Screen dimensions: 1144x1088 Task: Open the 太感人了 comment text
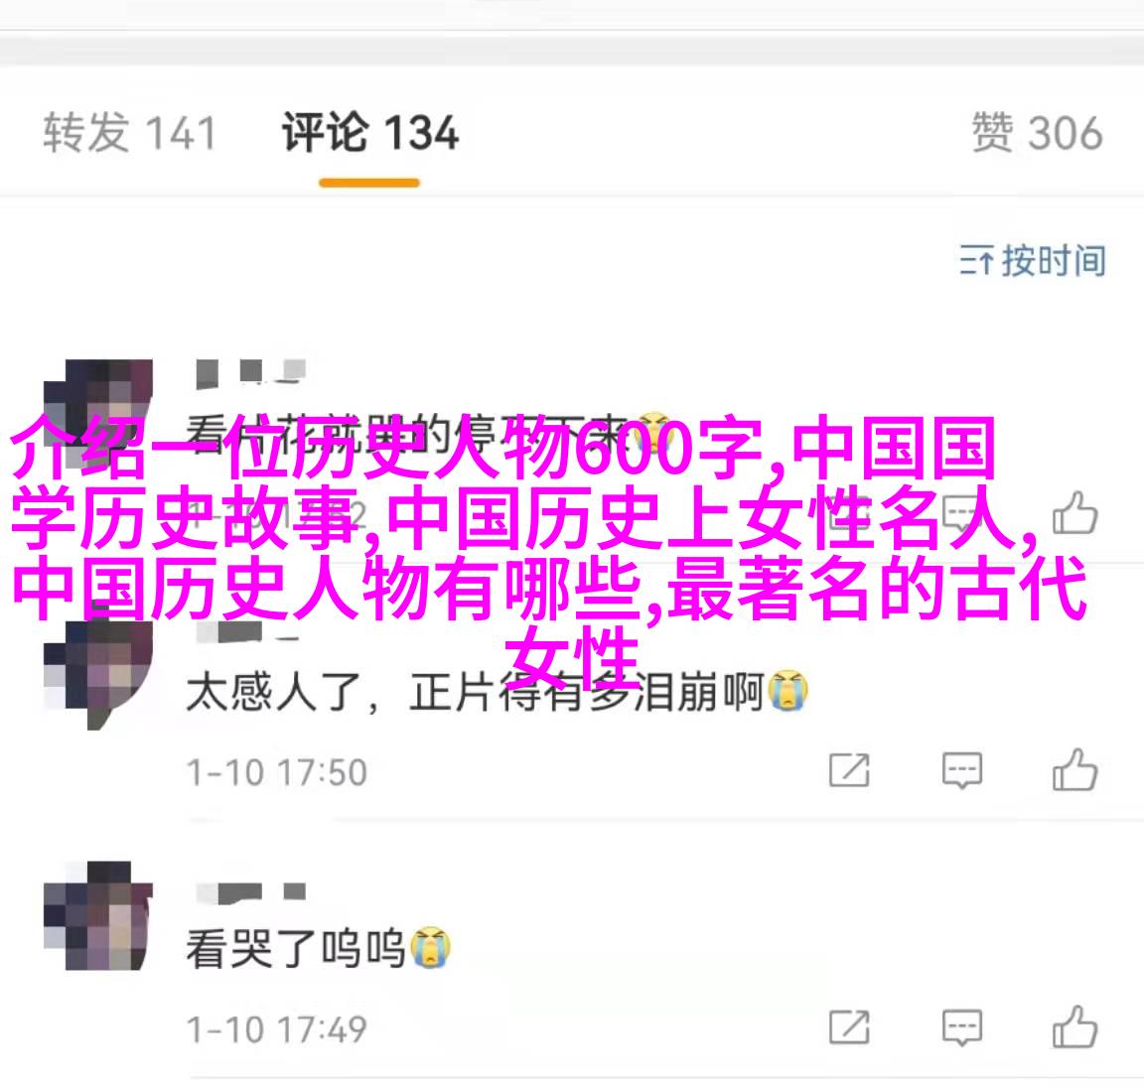(x=497, y=691)
